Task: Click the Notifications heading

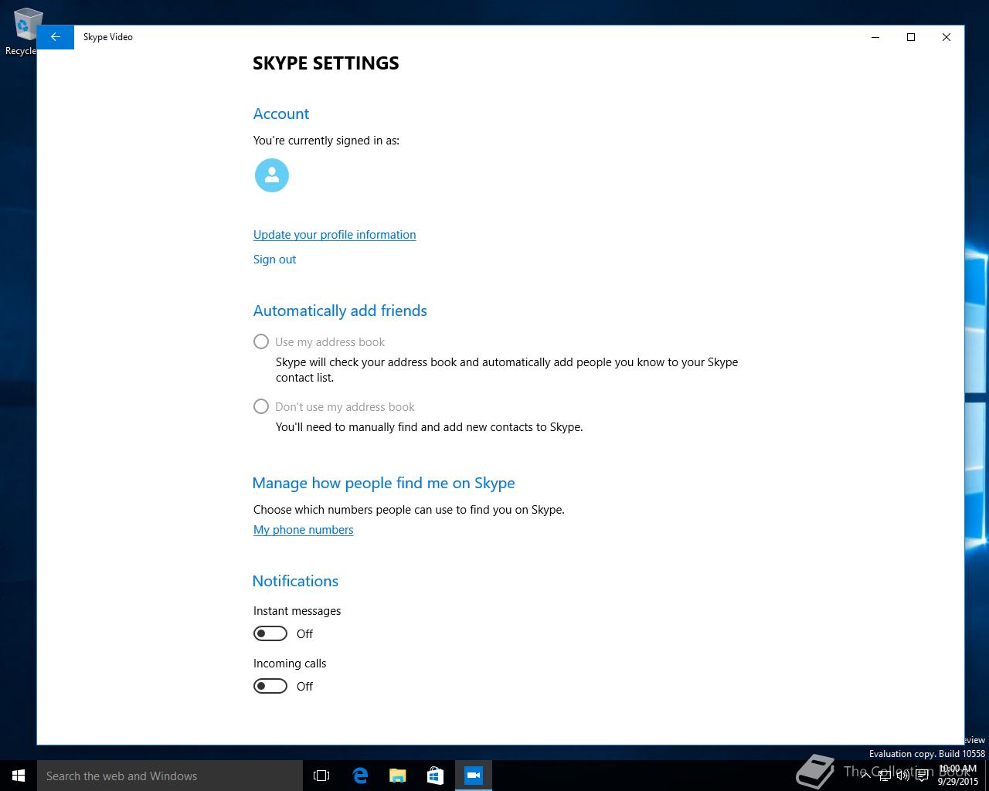Action: (x=295, y=581)
